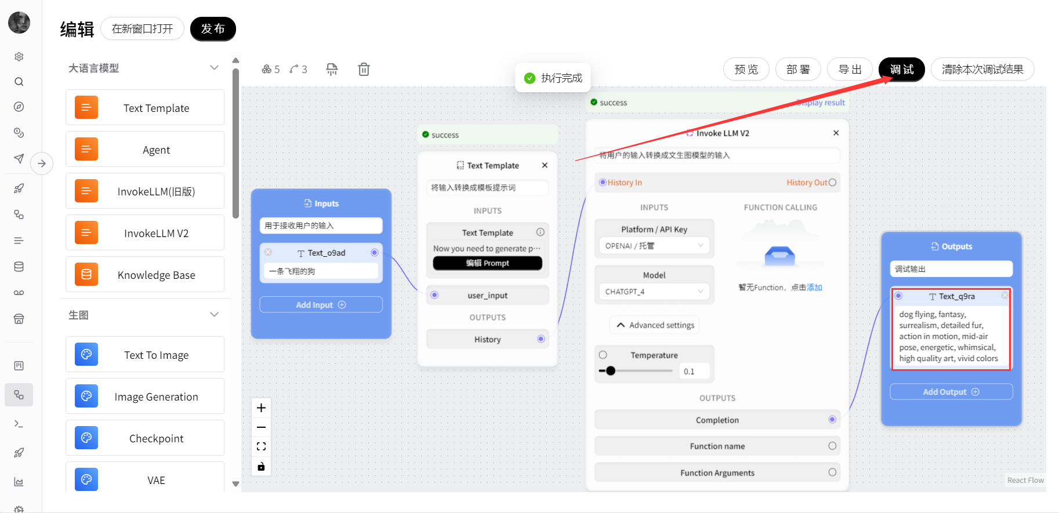Screen dimensions: 1059x513
Task: Select the Completion output radio port
Action: click(x=832, y=420)
